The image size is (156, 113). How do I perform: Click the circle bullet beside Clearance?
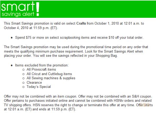pyautogui.click(x=24, y=83)
